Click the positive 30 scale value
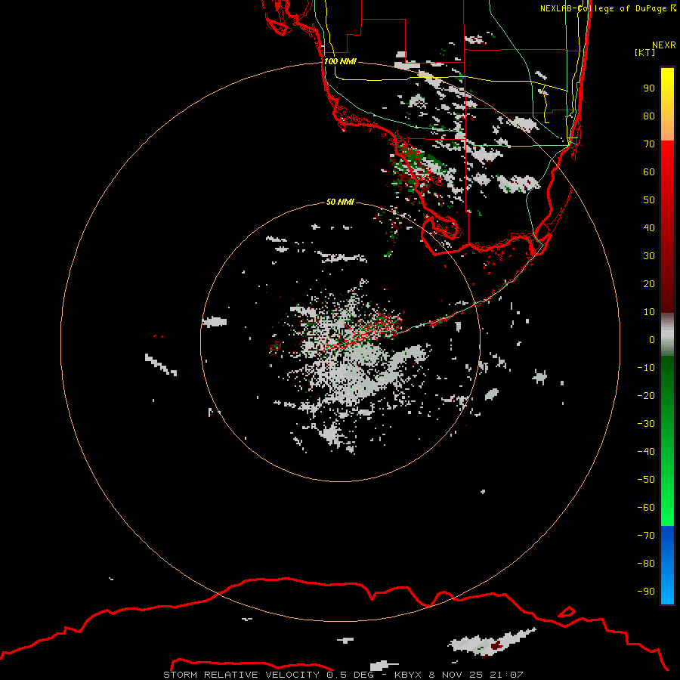 tap(649, 256)
